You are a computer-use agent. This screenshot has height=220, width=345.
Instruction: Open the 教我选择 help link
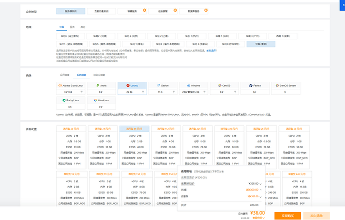pos(211,50)
